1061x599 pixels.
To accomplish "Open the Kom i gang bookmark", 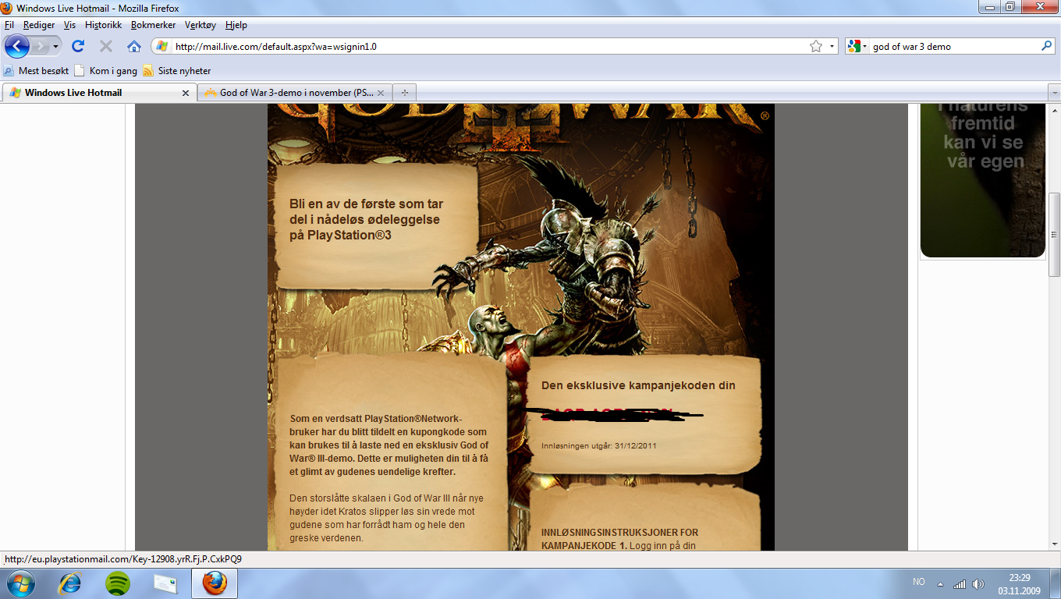I will [x=106, y=70].
